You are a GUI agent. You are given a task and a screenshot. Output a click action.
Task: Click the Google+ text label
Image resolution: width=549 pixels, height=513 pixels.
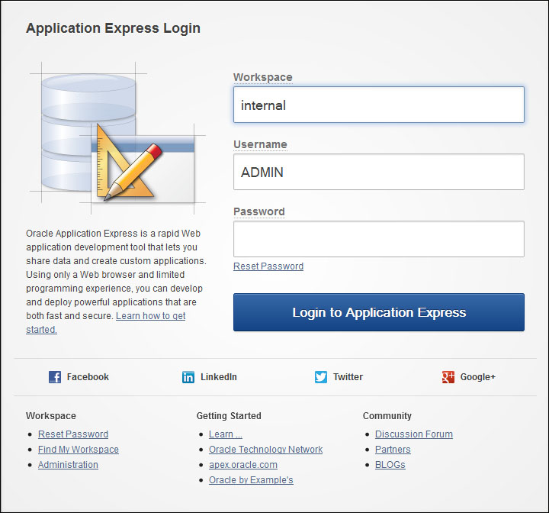477,377
